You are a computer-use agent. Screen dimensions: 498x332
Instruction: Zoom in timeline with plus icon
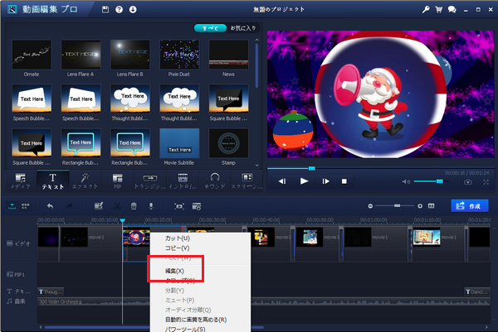coord(420,206)
